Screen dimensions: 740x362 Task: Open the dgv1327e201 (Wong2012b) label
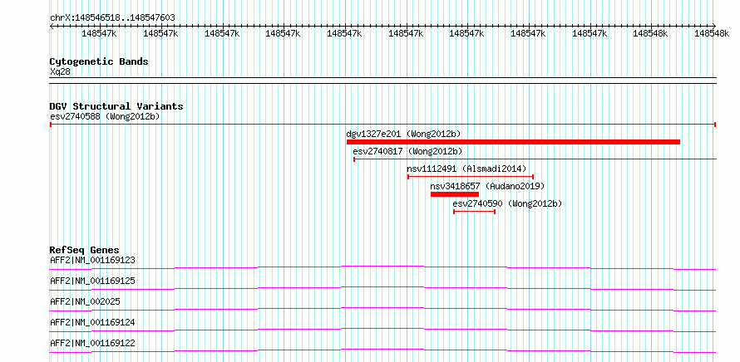click(403, 134)
